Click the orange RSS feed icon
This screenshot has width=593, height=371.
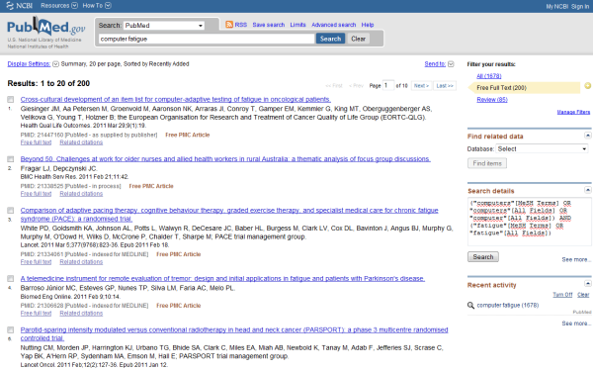pos(229,25)
